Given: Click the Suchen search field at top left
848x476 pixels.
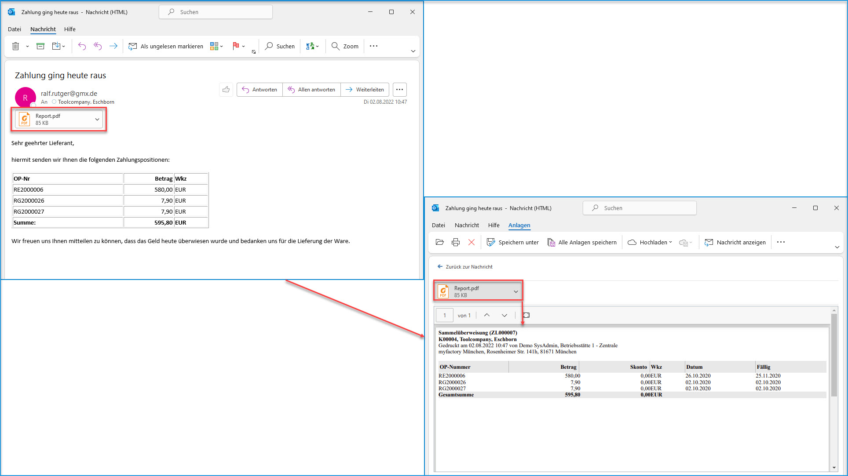Looking at the screenshot, I should 216,12.
